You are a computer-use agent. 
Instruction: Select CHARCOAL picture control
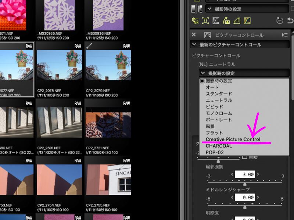244,146
